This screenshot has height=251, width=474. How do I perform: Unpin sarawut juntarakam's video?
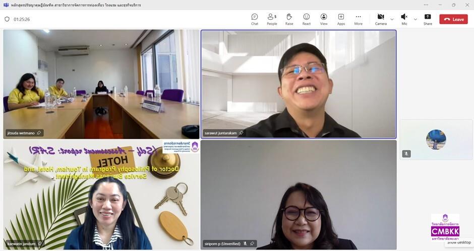pos(241,133)
